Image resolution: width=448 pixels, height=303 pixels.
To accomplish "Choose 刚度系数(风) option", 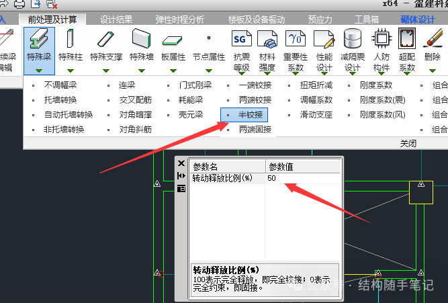I will (x=383, y=115).
